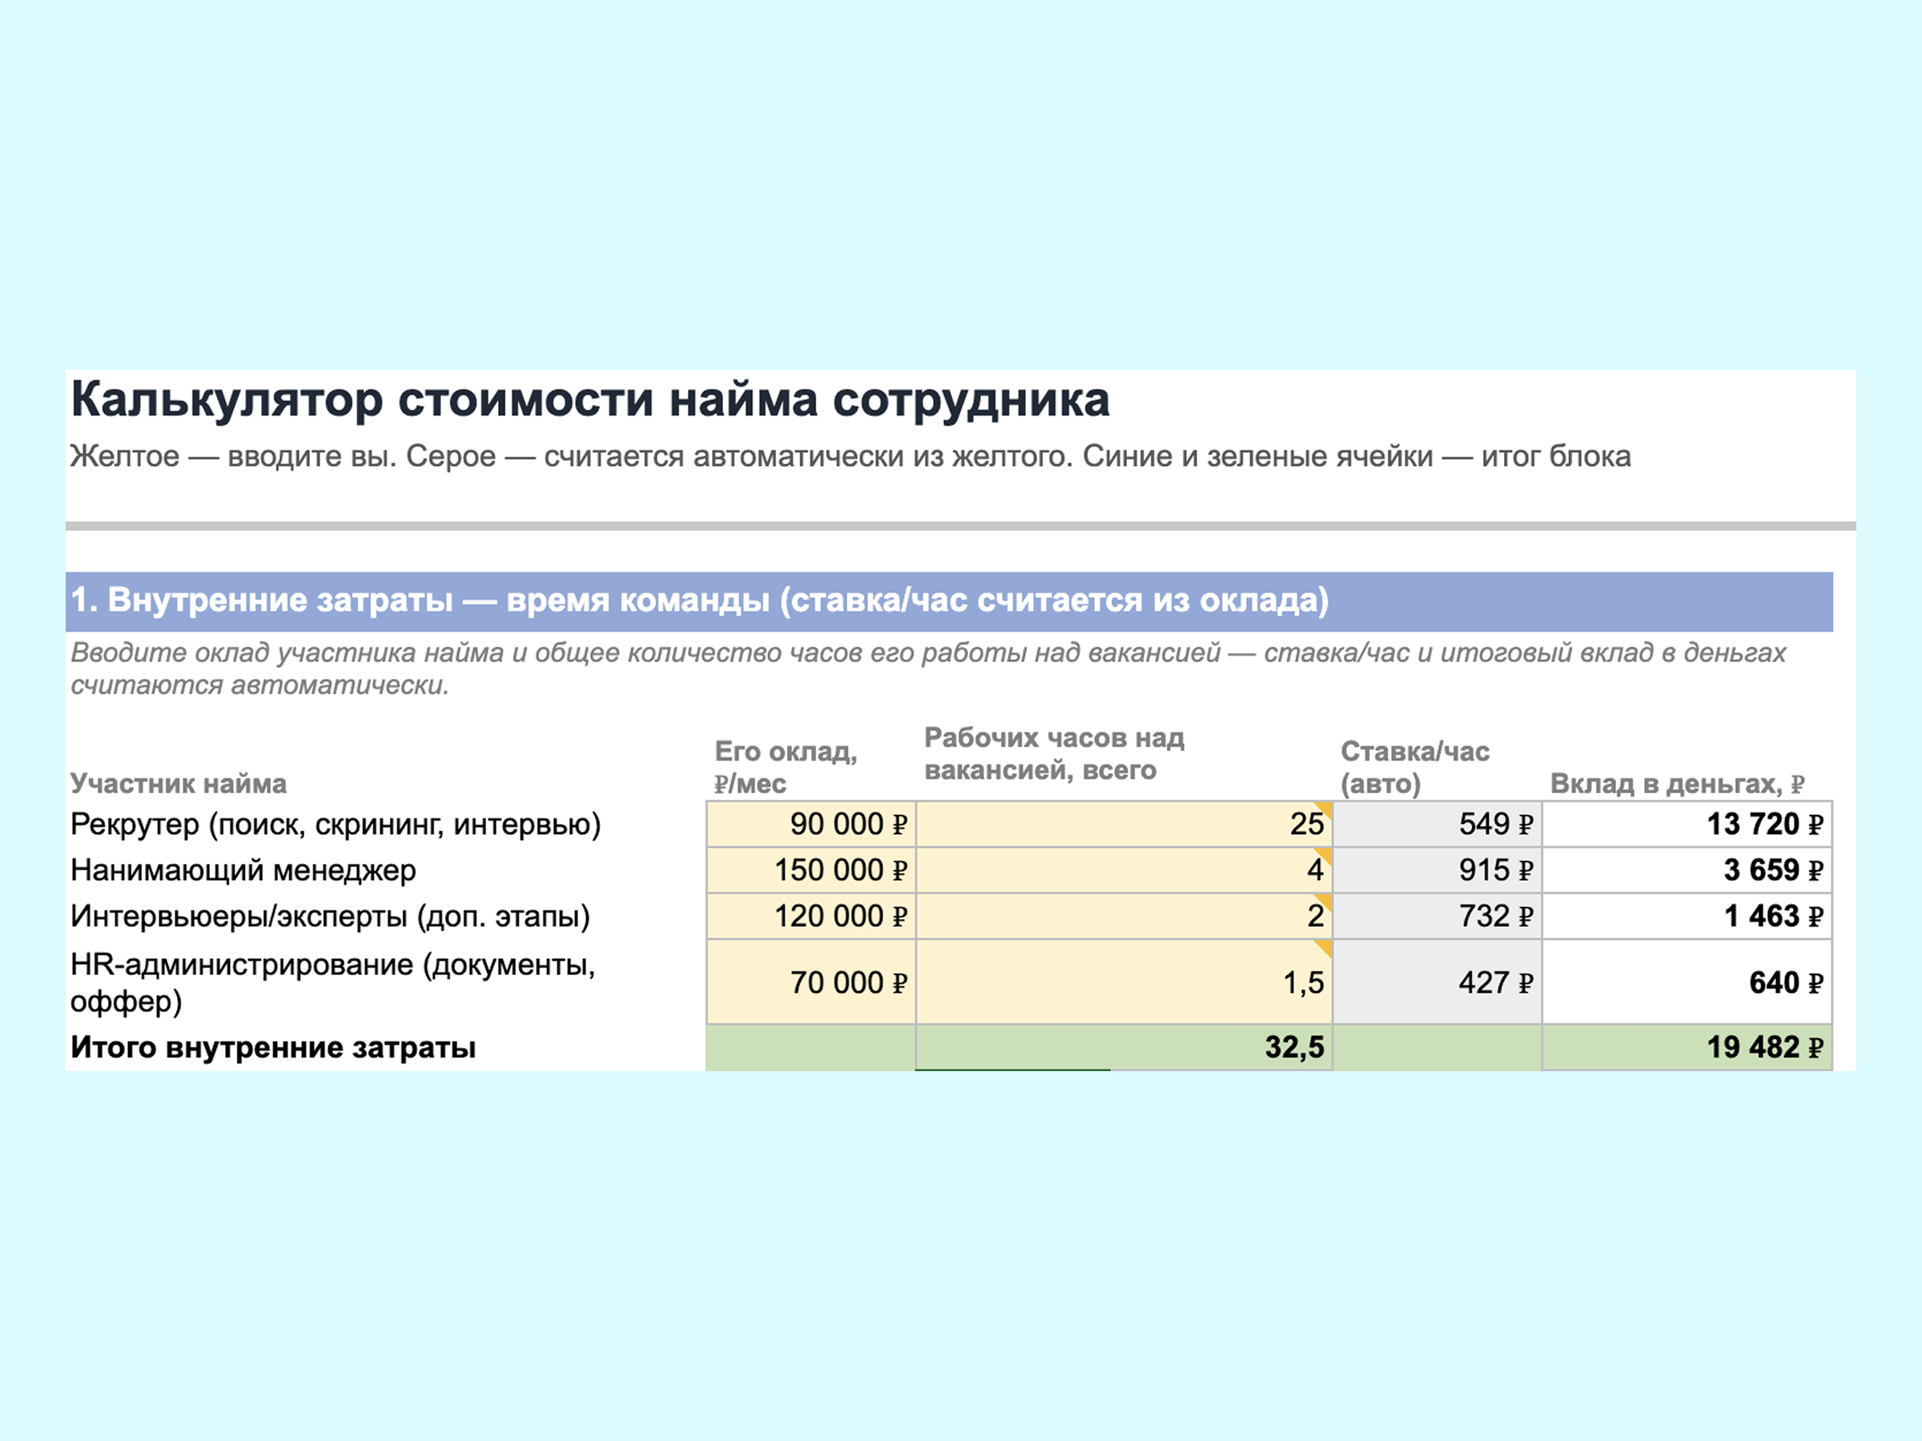This screenshot has height=1441, width=1922.
Task: Click the note marker on the 1,5 hours cell
Action: coord(1325,949)
